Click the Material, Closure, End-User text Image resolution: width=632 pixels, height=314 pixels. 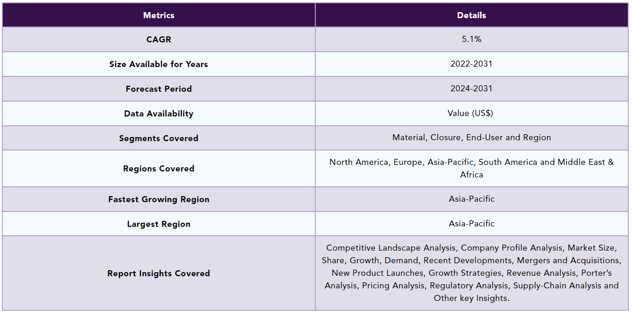point(471,137)
